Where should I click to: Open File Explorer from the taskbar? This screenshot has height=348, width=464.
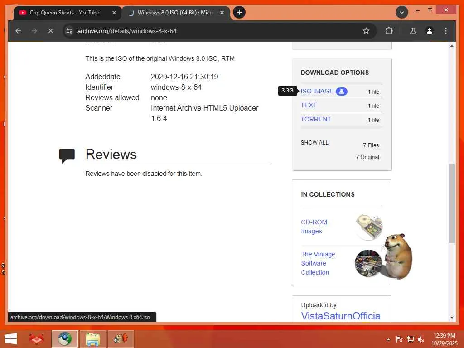point(92,339)
